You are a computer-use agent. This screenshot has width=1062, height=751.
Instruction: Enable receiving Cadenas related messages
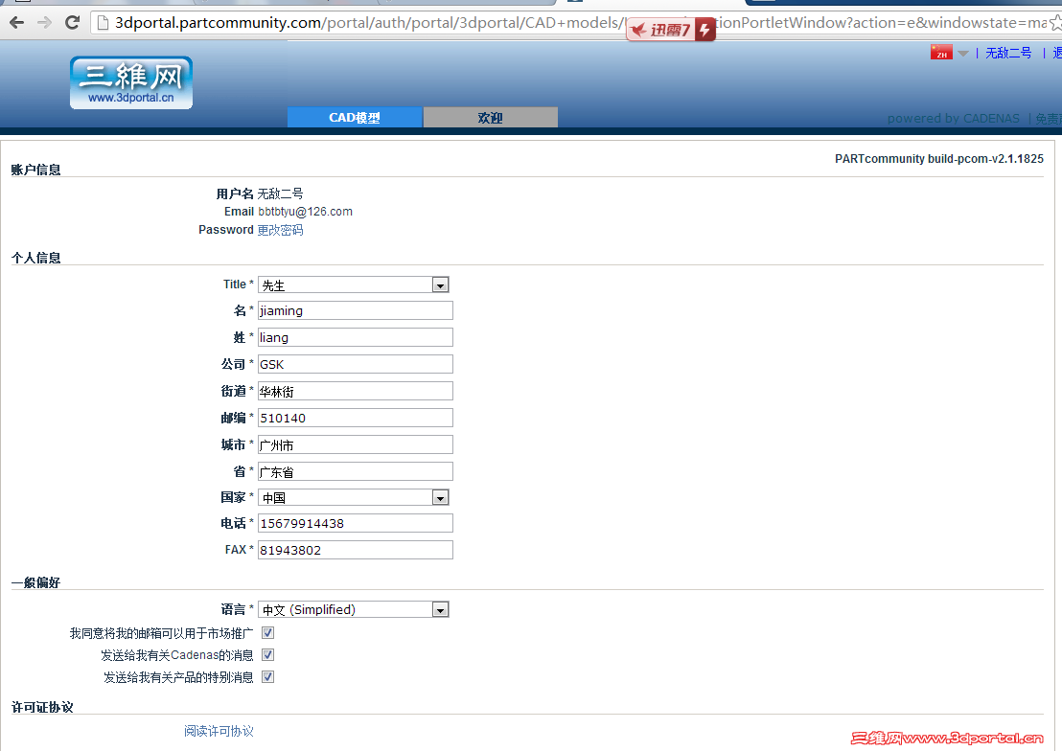267,654
